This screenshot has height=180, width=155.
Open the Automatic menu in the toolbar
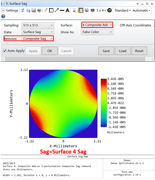click(x=141, y=10)
